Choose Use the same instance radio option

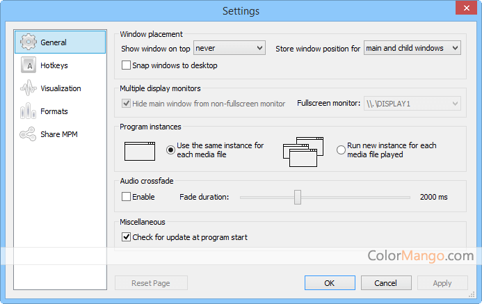170,150
